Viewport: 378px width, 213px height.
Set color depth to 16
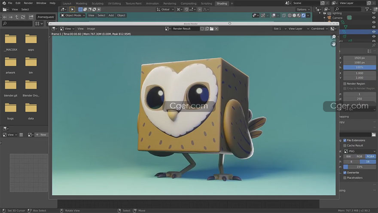click(368, 161)
